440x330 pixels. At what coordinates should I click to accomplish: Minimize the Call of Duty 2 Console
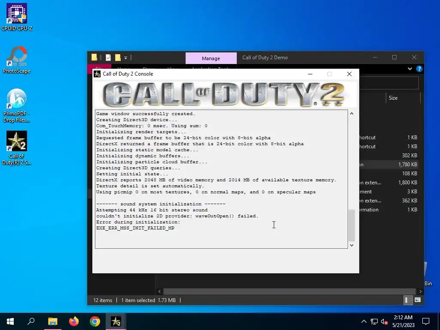pos(310,74)
